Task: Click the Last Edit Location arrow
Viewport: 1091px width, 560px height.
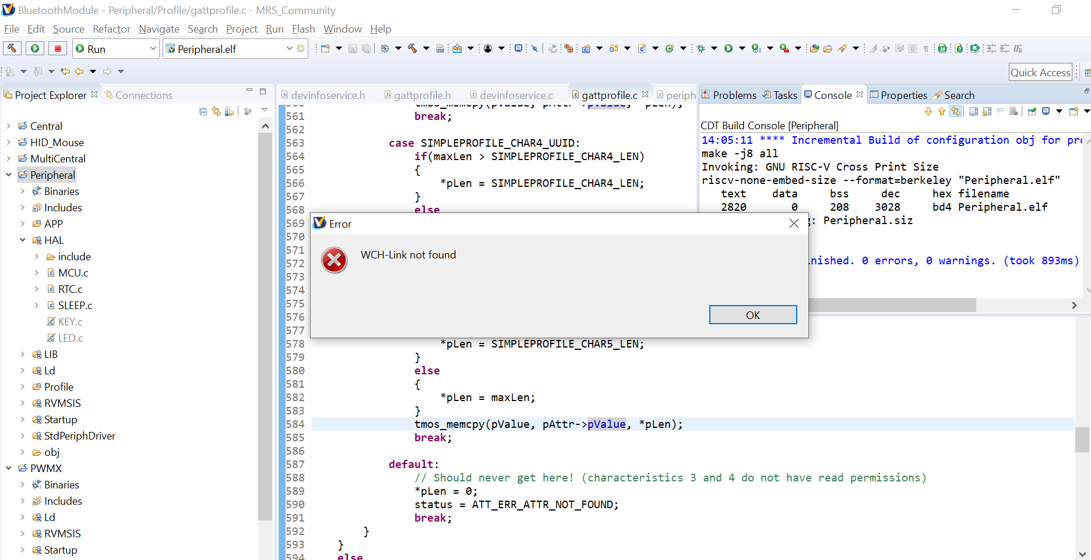Action: (65, 72)
